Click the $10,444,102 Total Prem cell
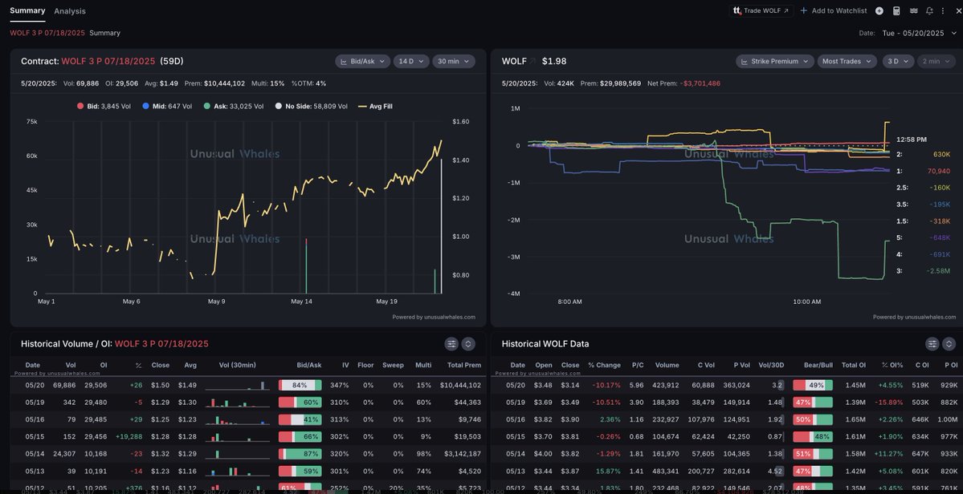963x494 pixels. click(460, 385)
